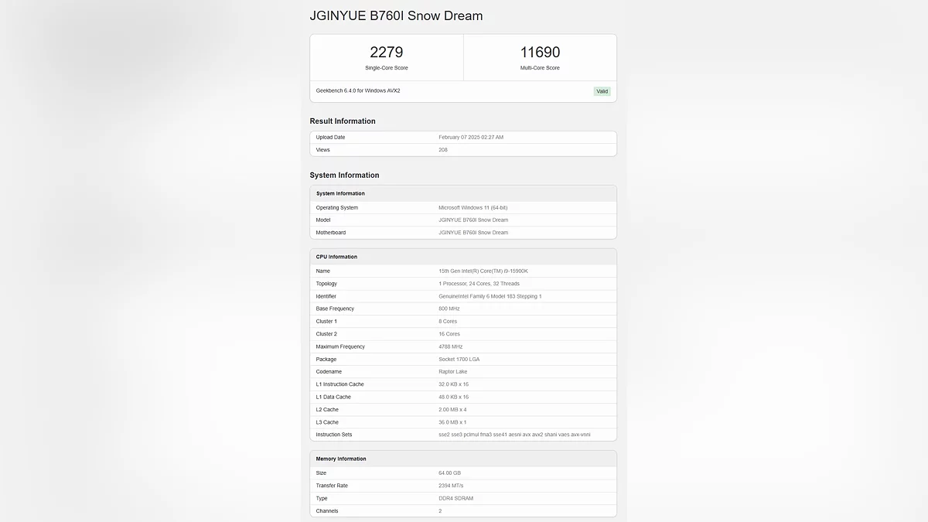This screenshot has width=928, height=522.
Task: Click the CPU Name row label
Action: (323, 271)
